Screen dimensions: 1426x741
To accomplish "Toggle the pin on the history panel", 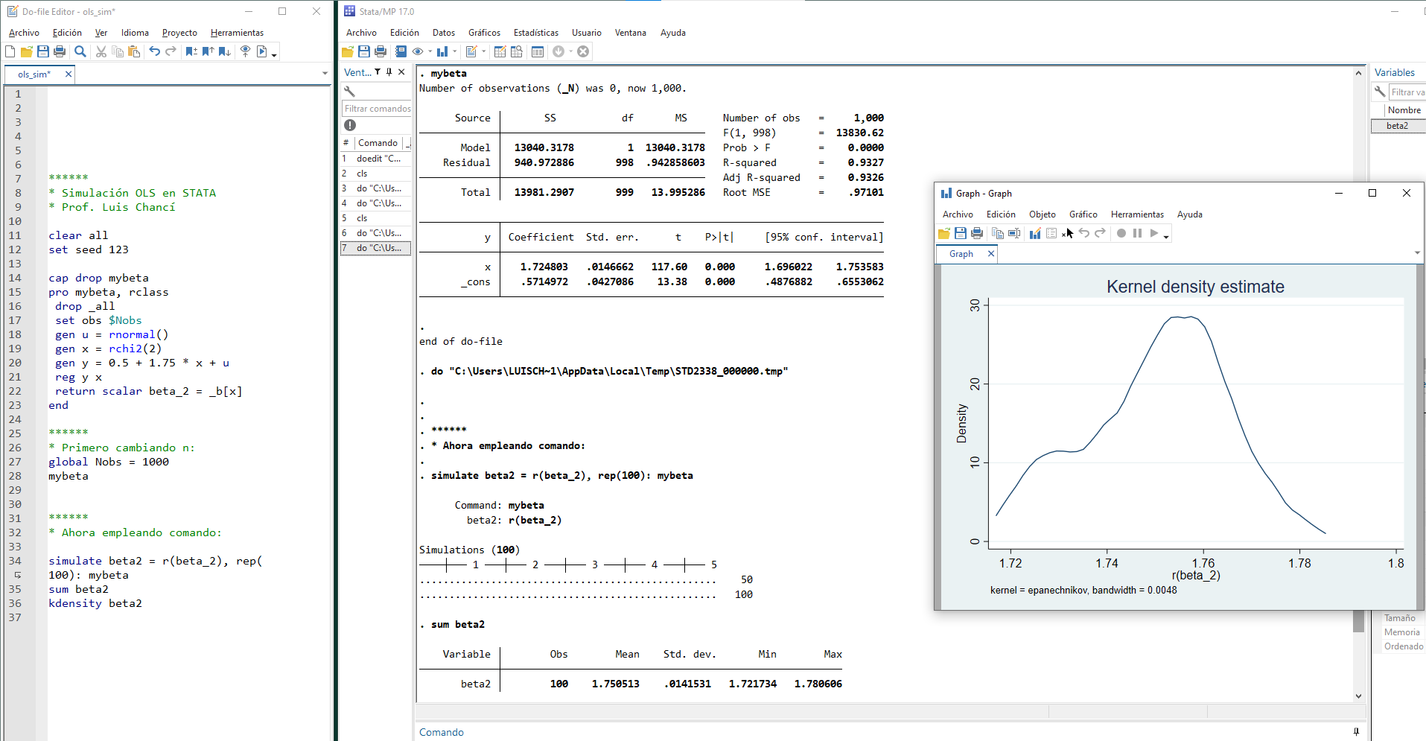I will (389, 72).
